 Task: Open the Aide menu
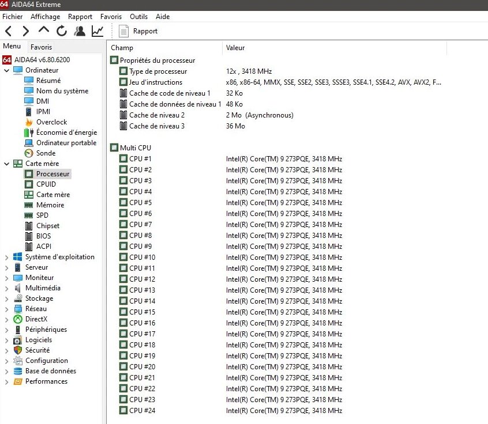pos(163,17)
